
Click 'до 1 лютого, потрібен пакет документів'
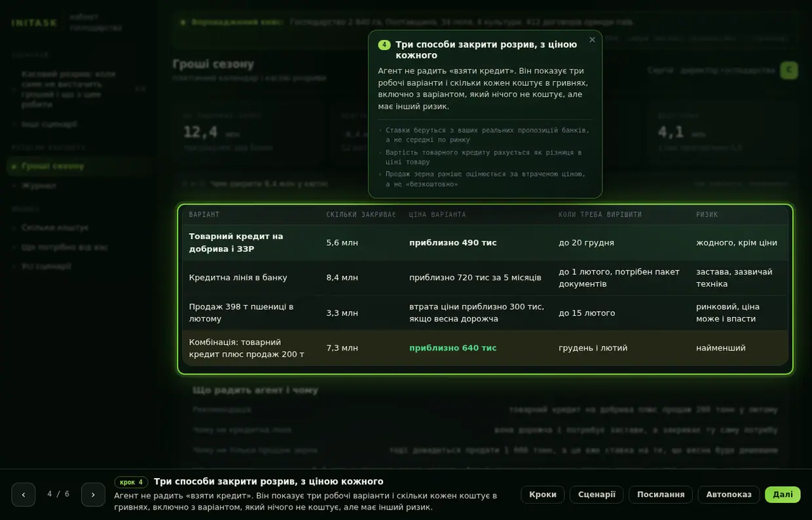click(619, 278)
